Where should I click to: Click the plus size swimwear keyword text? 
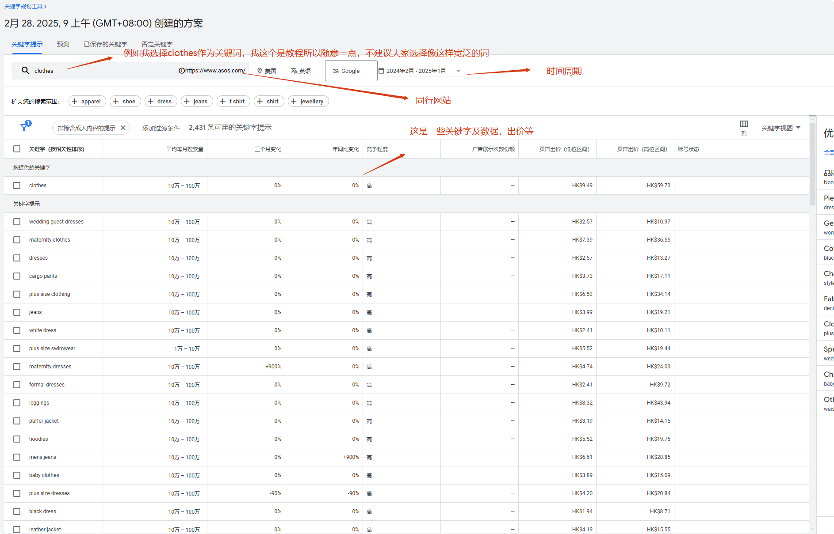(52, 348)
